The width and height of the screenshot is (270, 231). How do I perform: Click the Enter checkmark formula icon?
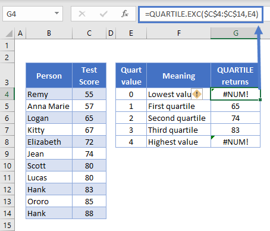103,14
